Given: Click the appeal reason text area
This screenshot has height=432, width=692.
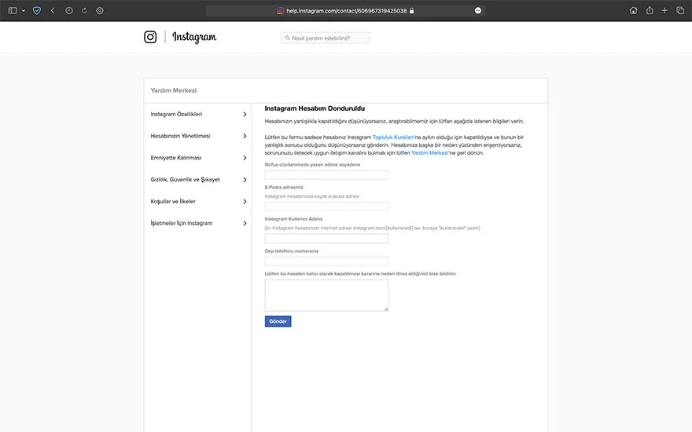Looking at the screenshot, I should point(326,295).
